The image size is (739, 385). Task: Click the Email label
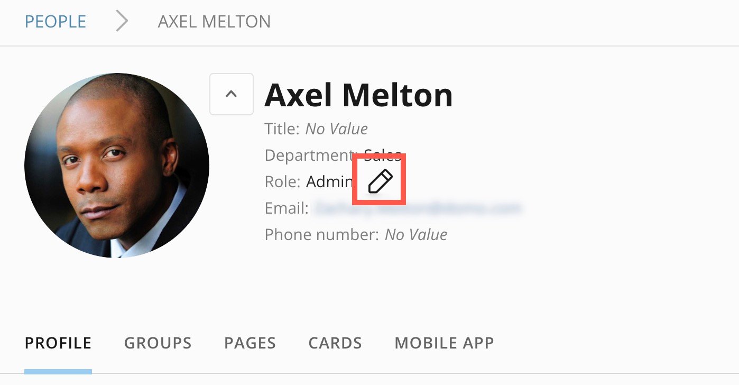click(x=287, y=208)
